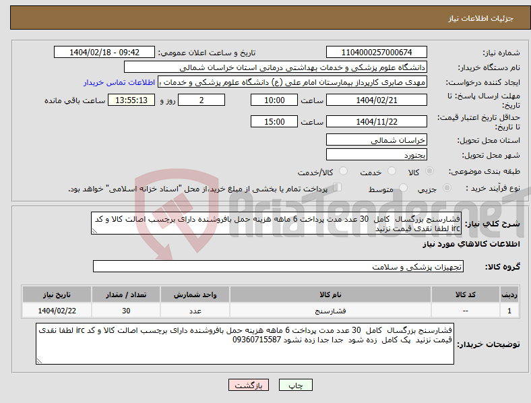This screenshot has width=531, height=403.
Task: Click the buyer organization name field
Action: coord(276,67)
